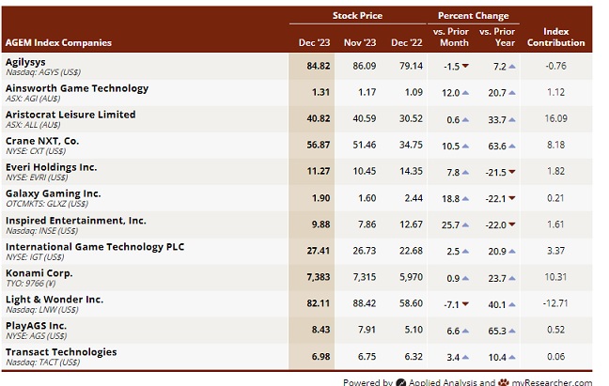609x386 pixels.
Task: Open the Aristocrat Leisure Limited row name
Action: (70, 115)
